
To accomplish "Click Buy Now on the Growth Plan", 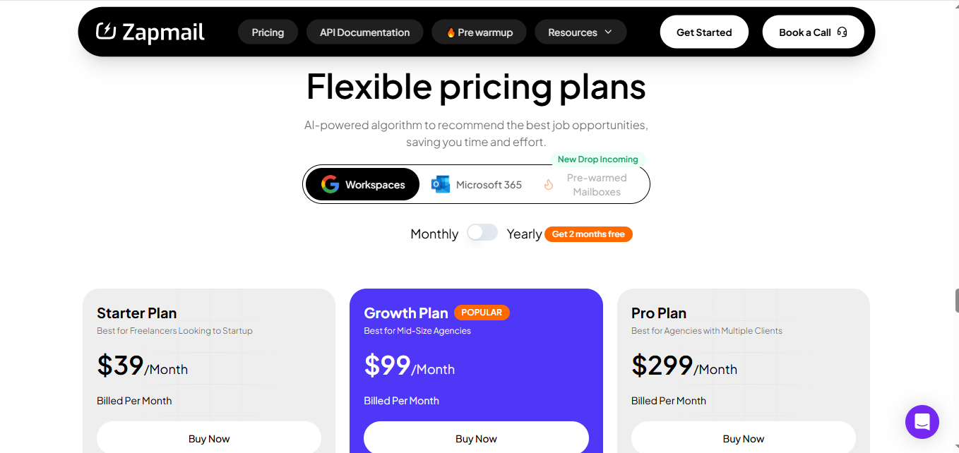I will click(x=476, y=438).
